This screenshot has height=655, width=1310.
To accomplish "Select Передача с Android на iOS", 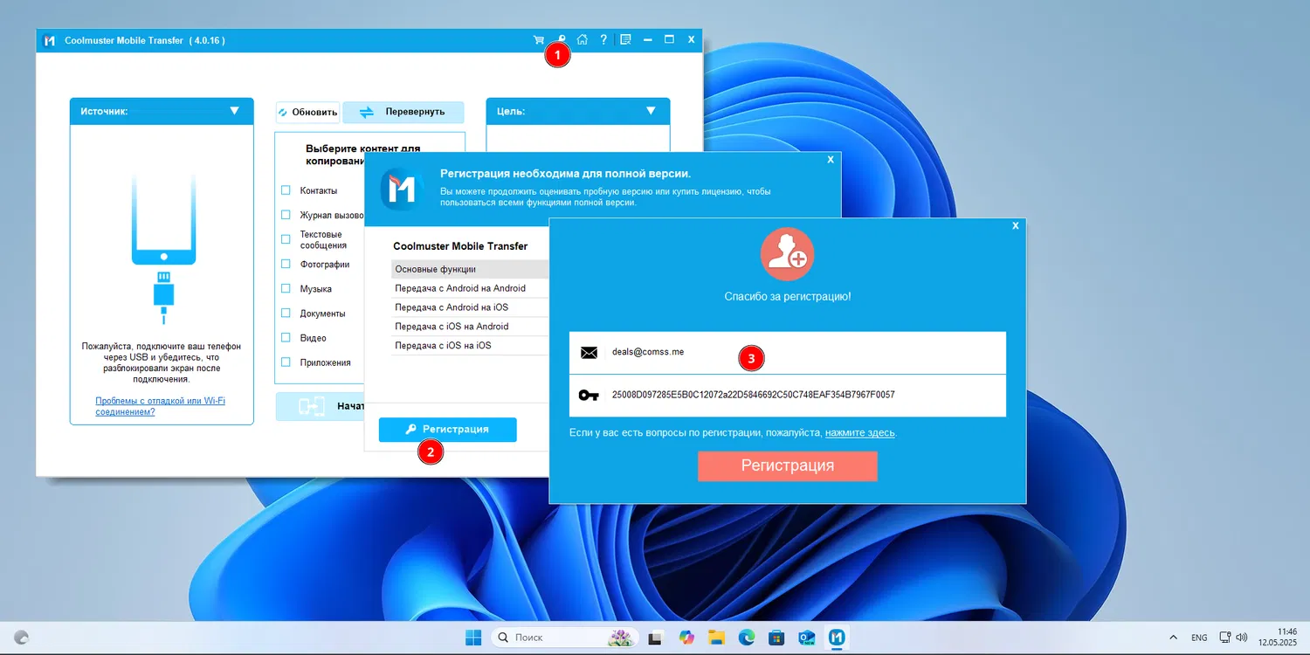I will 470,307.
